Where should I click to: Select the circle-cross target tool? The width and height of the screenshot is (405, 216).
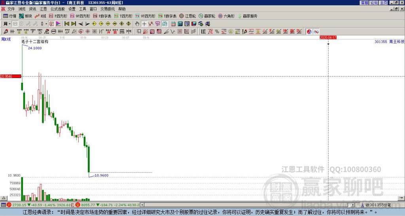click(81, 32)
